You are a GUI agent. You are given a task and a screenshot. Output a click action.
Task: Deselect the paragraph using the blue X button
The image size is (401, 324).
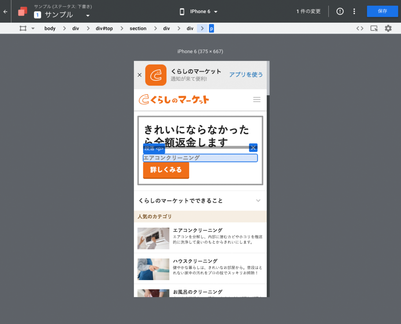tap(253, 148)
